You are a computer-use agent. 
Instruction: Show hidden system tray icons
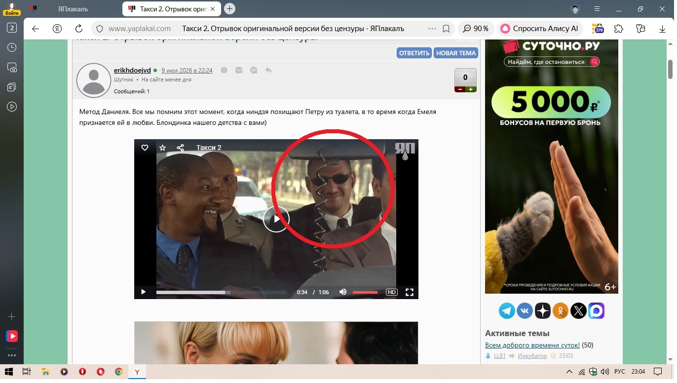click(x=569, y=372)
